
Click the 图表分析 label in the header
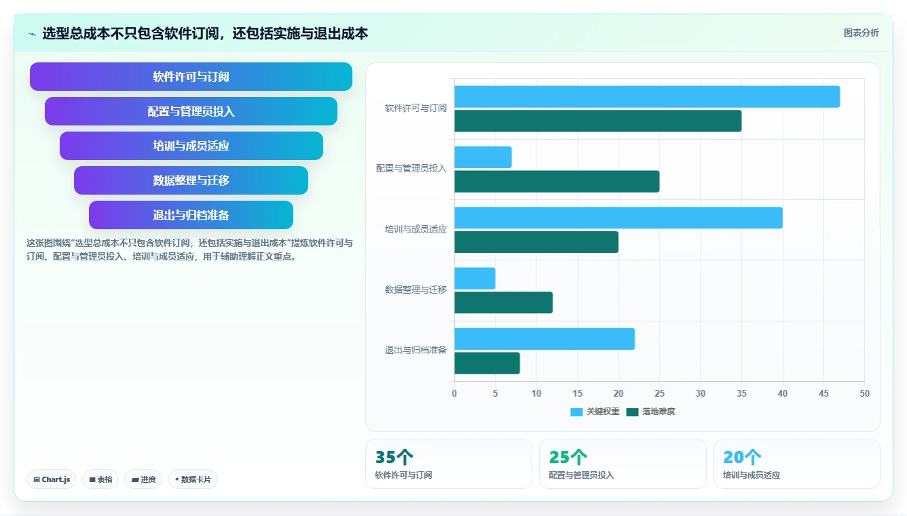pos(861,33)
